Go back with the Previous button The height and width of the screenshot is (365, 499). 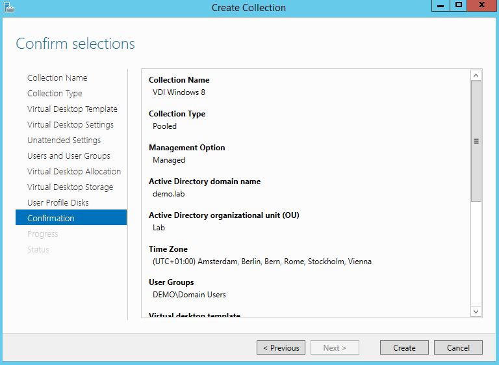[281, 347]
